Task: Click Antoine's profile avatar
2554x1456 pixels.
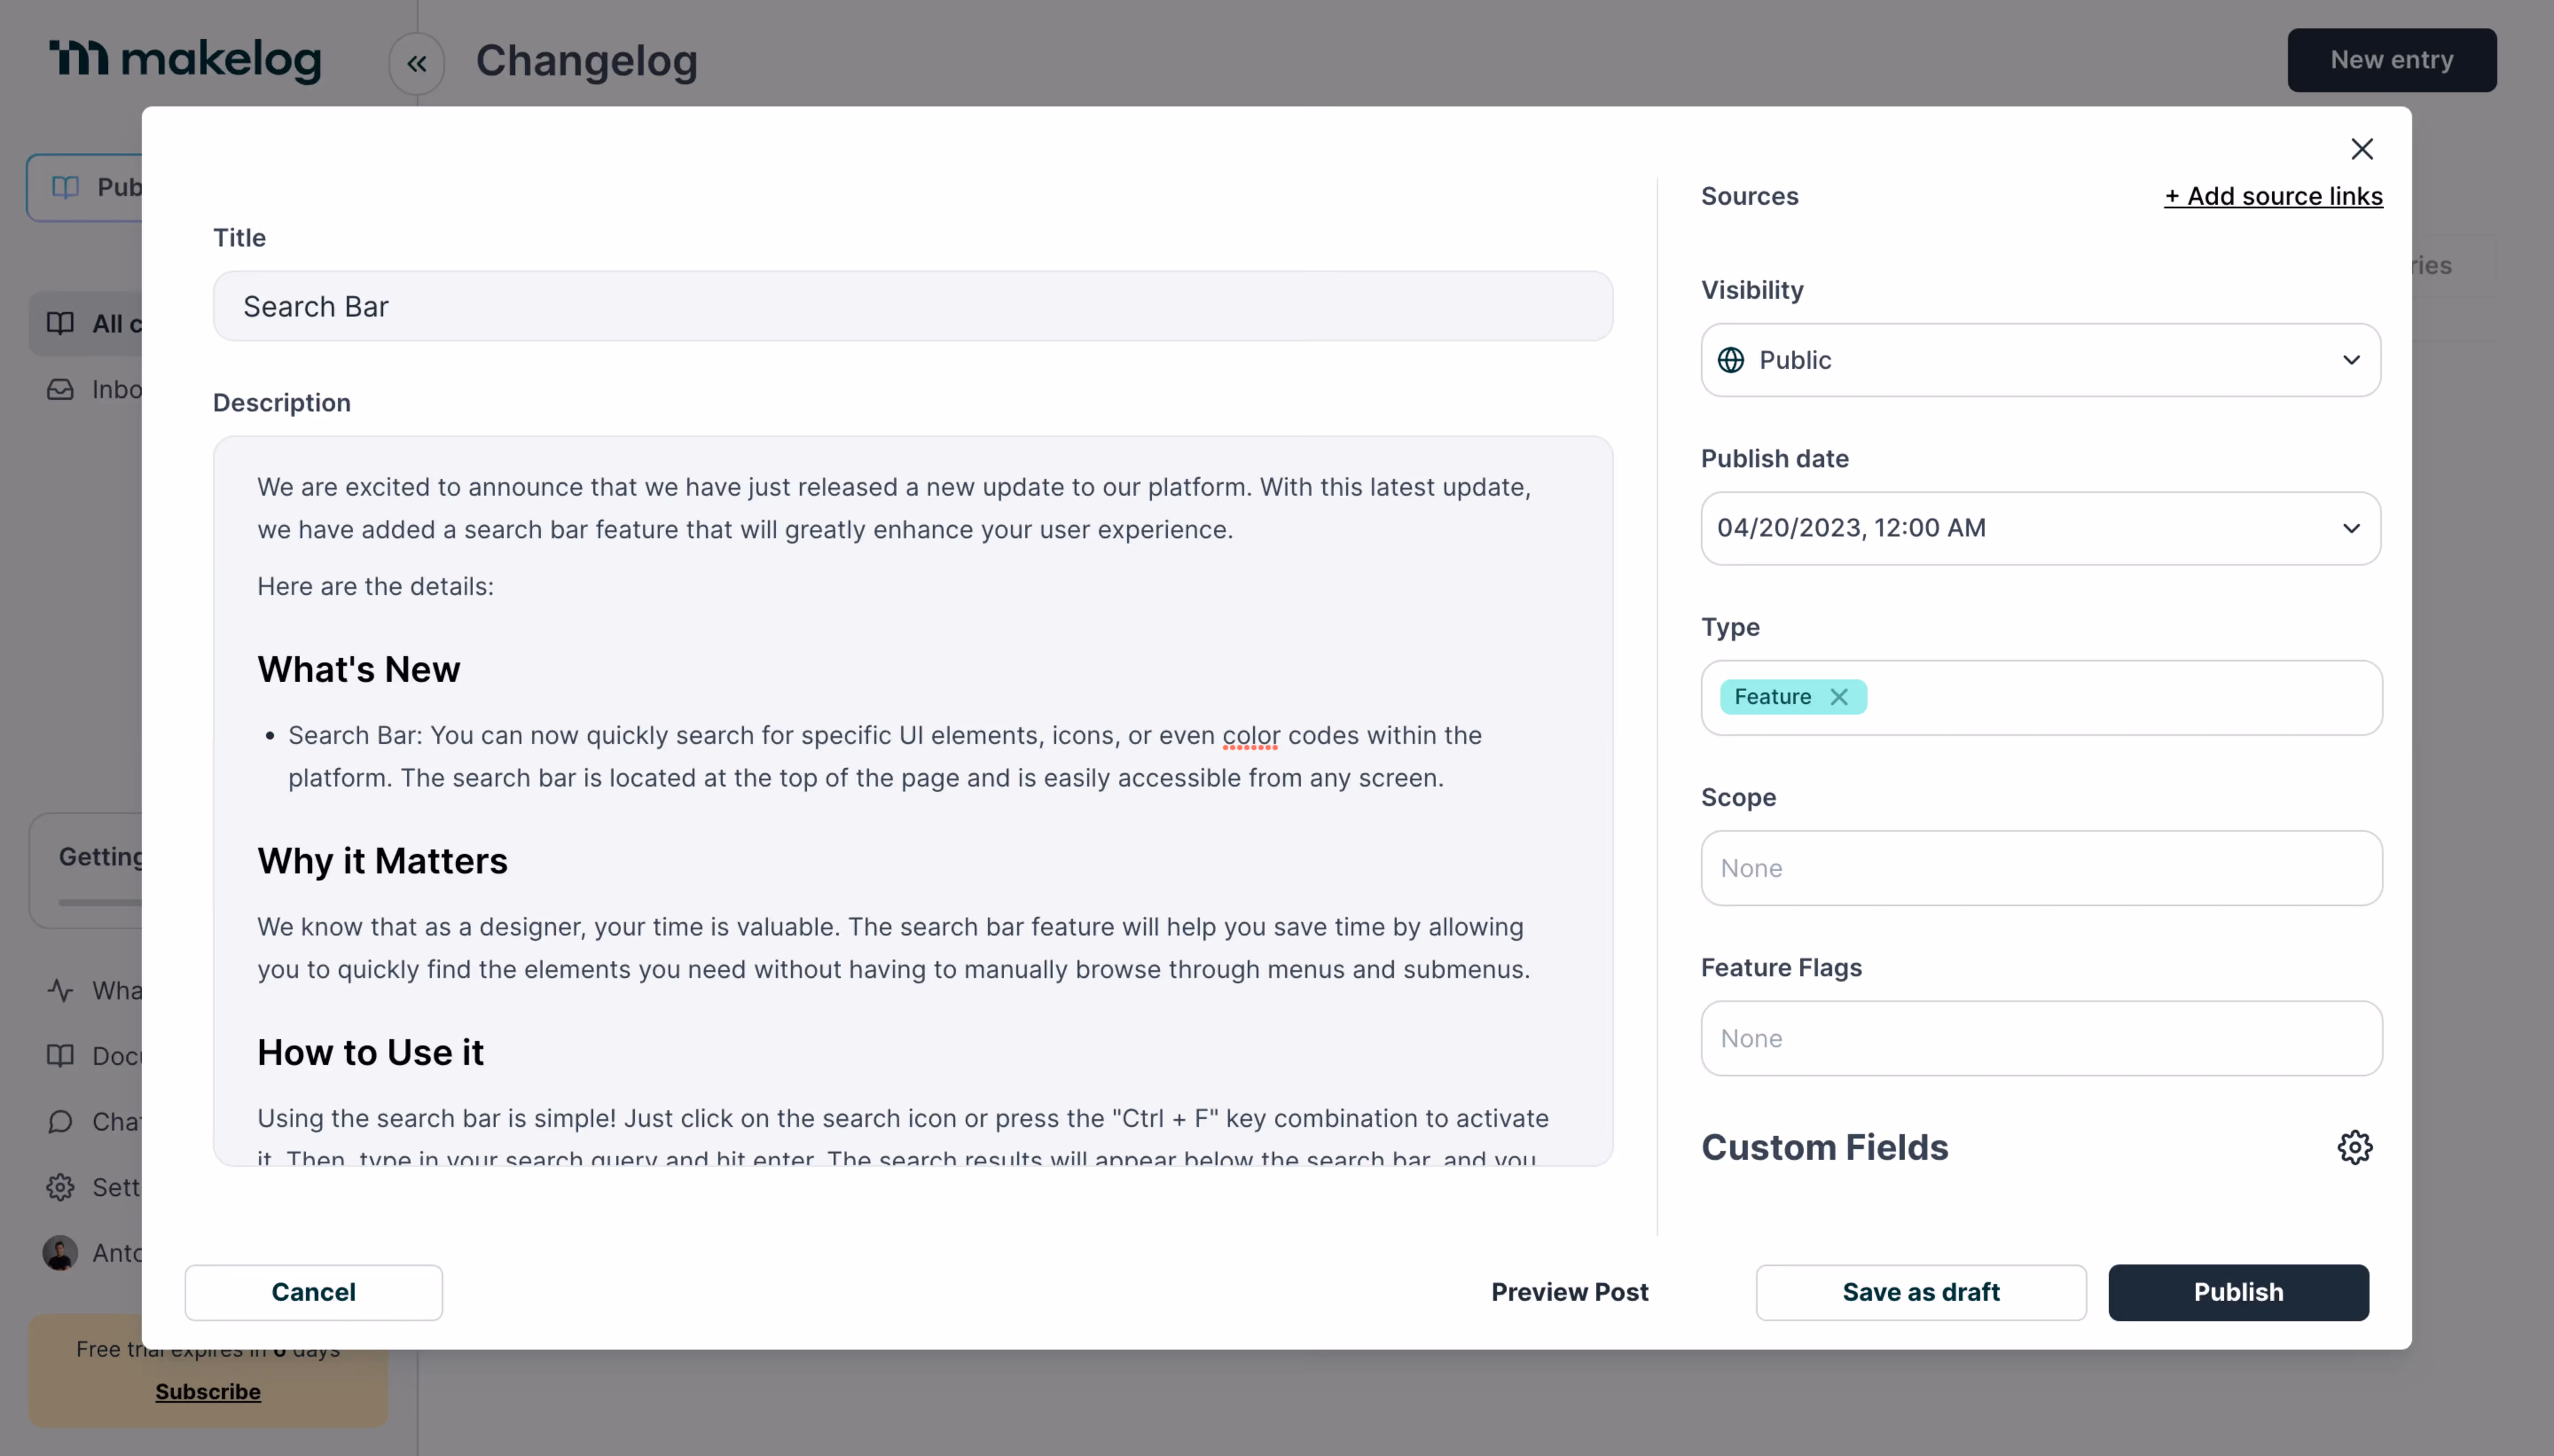Action: pos(60,1252)
